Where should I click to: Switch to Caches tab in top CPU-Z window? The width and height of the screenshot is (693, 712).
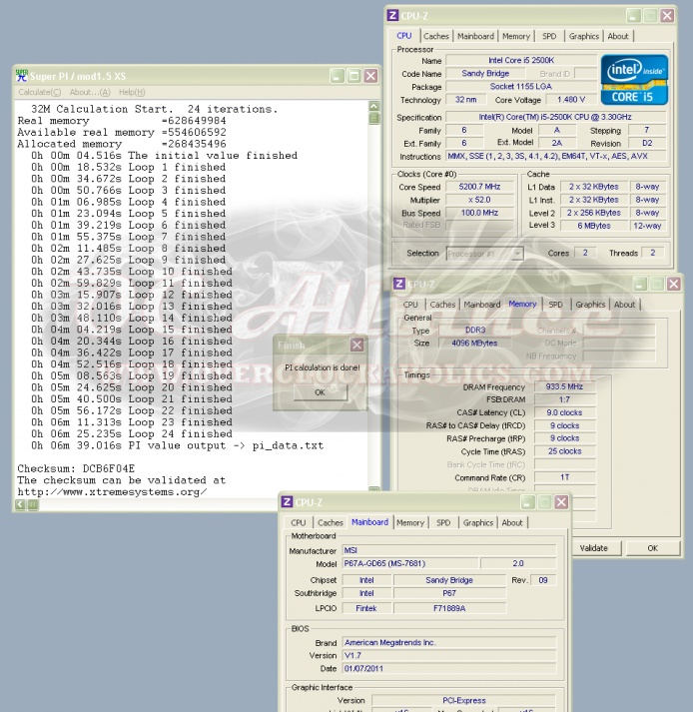[x=436, y=36]
